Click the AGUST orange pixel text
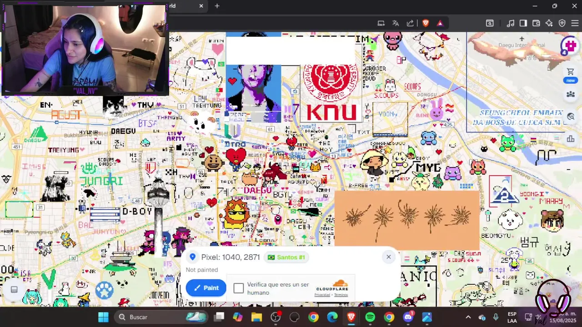The height and width of the screenshot is (327, 582). pyautogui.click(x=66, y=115)
